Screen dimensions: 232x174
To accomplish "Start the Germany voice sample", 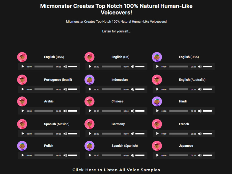I will pos(90,134).
